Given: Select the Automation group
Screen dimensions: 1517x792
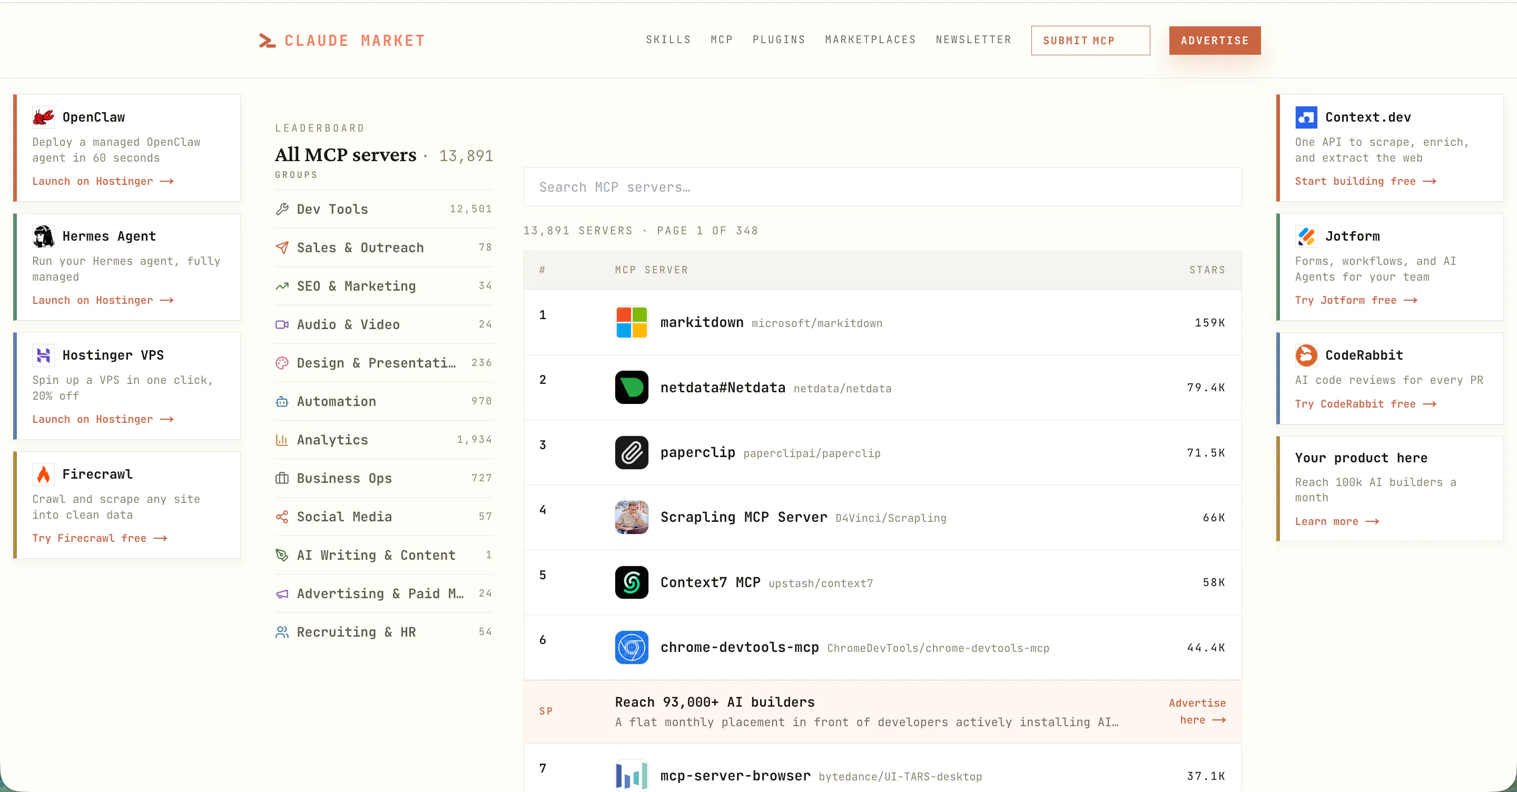Looking at the screenshot, I should [383, 402].
